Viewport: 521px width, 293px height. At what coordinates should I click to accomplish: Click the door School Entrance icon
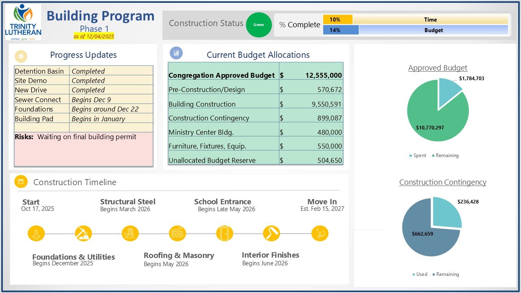225,233
